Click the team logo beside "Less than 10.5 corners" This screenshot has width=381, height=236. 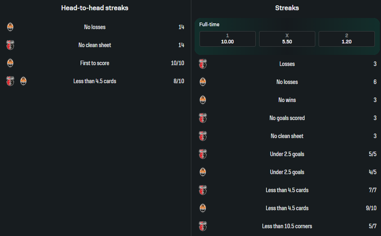(202, 226)
